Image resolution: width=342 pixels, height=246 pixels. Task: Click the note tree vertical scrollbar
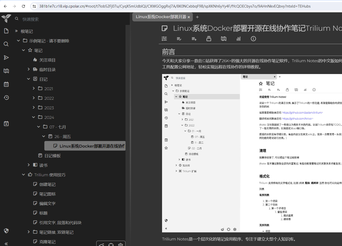click(128, 135)
